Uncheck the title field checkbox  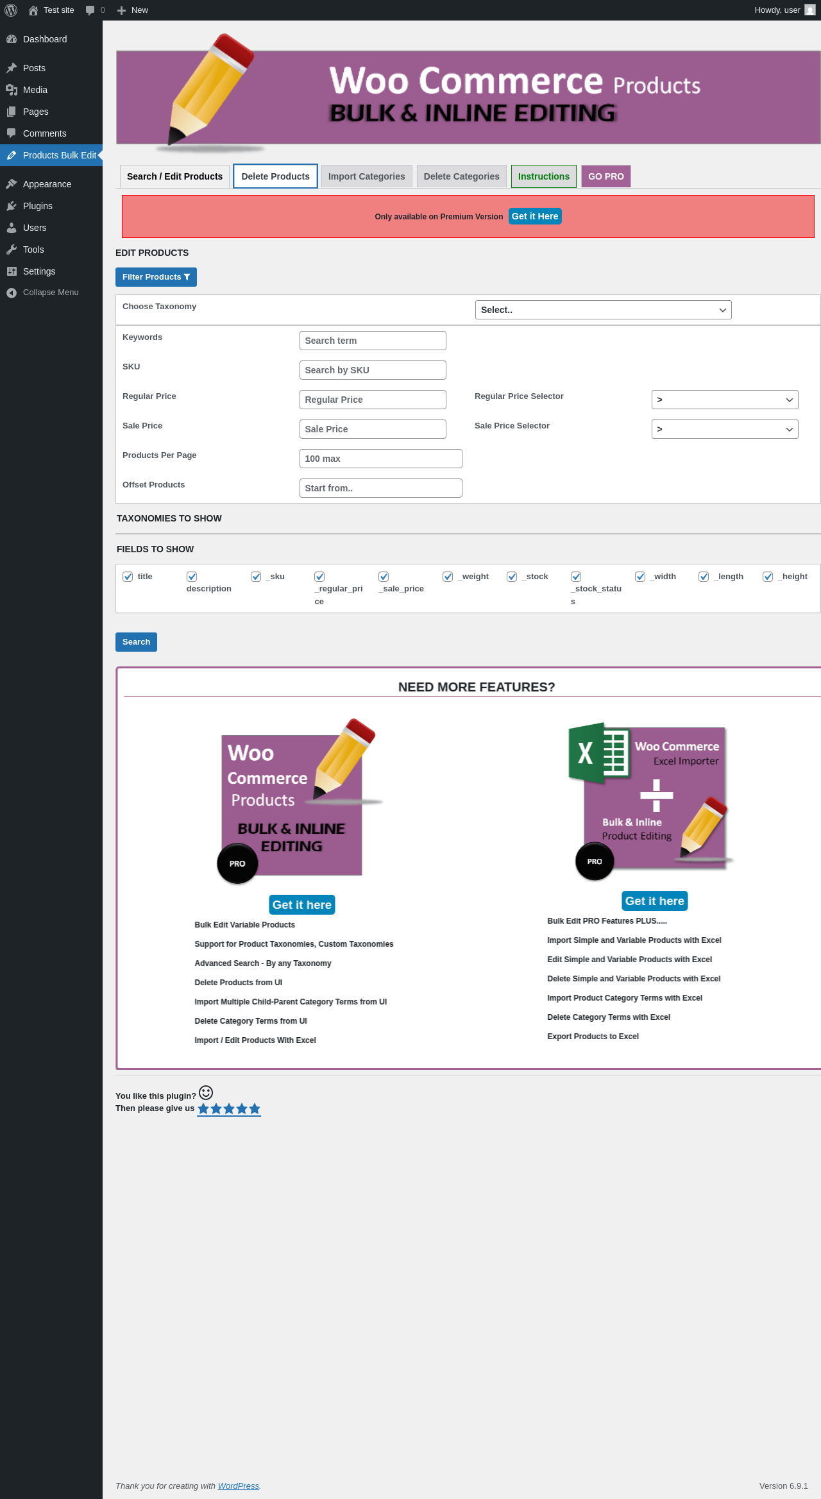coord(128,577)
